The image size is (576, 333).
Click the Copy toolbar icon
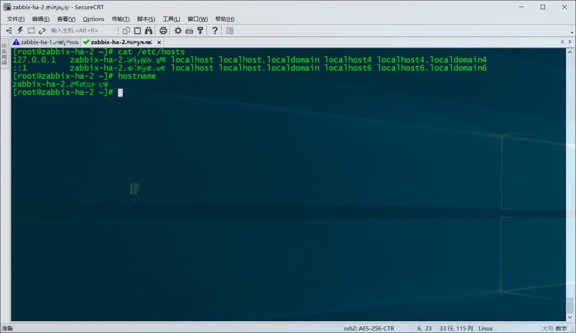tap(127, 30)
